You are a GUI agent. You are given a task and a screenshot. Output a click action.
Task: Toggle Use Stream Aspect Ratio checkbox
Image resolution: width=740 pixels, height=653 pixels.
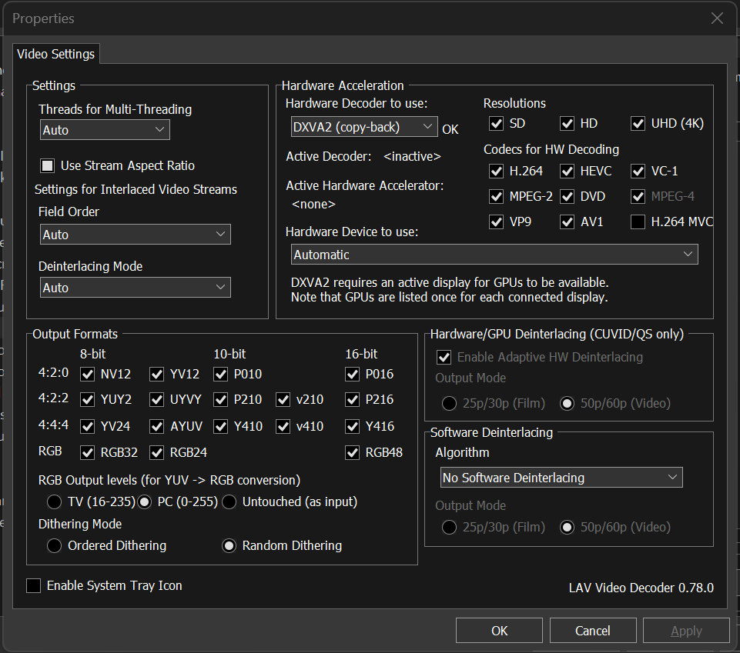[48, 165]
